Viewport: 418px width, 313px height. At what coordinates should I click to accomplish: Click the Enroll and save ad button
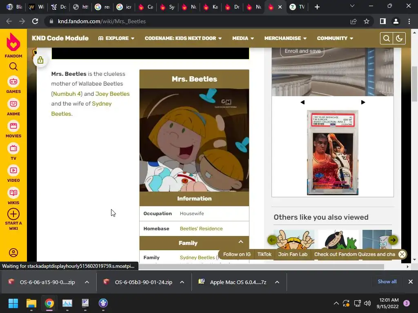click(x=302, y=51)
